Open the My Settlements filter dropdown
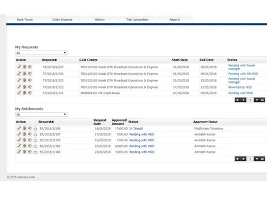This screenshot has width=267, height=200. pos(41,115)
